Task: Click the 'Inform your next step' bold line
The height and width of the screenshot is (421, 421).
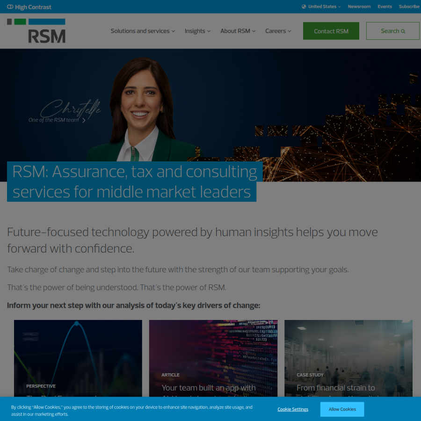Action: (x=133, y=305)
